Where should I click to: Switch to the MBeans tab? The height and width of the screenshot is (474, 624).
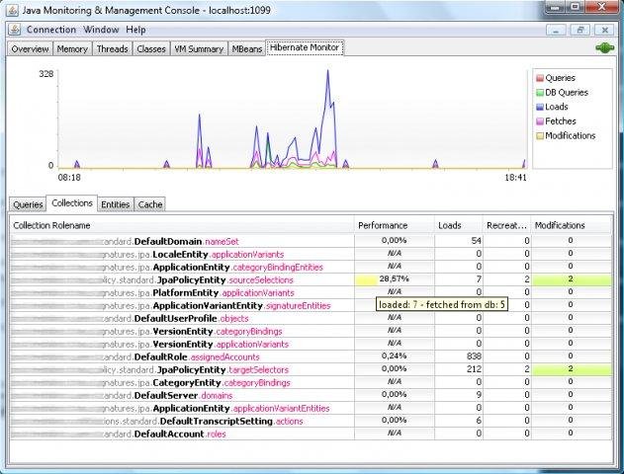247,48
